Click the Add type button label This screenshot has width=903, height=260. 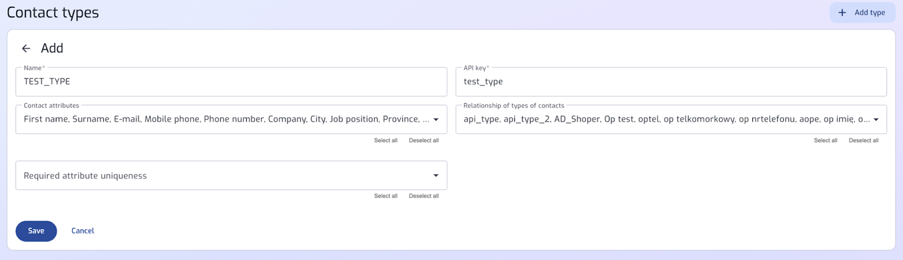[870, 12]
